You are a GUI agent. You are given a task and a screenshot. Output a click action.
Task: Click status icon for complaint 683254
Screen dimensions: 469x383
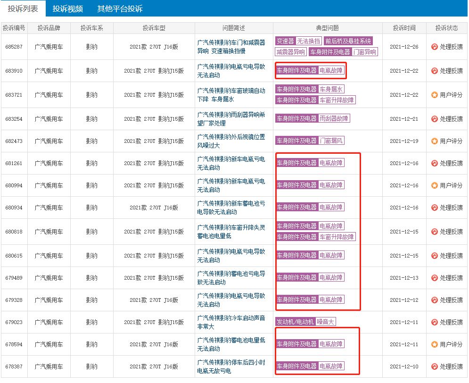[434, 119]
